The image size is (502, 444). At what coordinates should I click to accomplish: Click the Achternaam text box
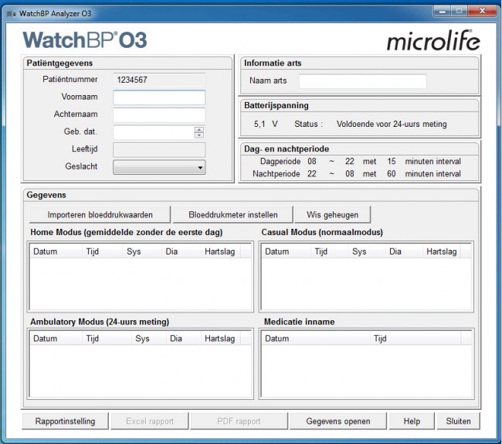click(159, 115)
